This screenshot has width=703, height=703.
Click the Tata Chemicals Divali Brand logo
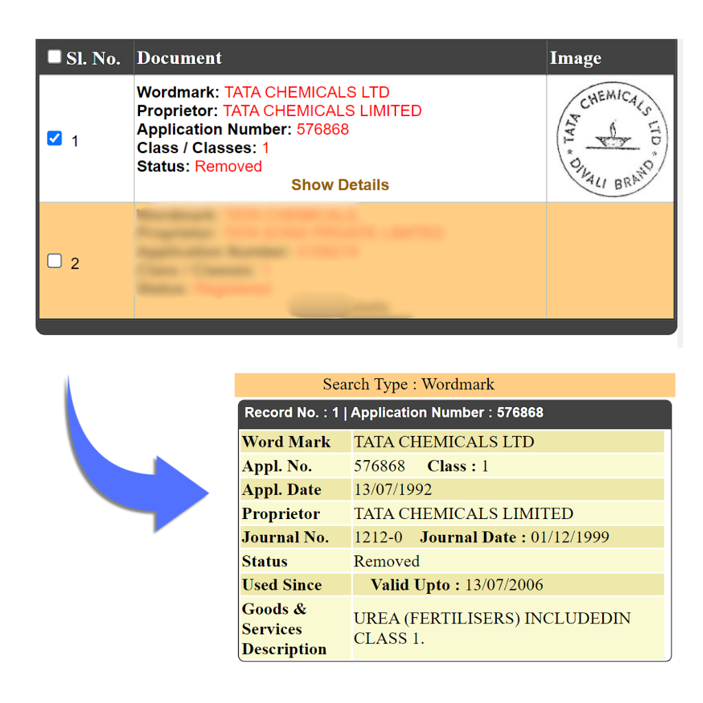click(x=610, y=139)
